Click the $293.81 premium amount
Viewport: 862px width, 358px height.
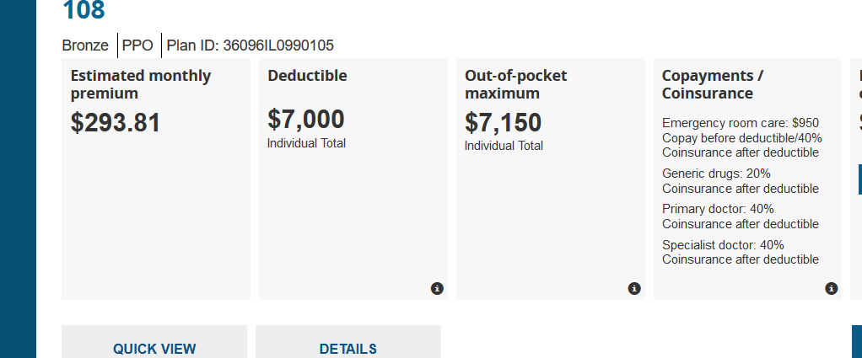coord(116,123)
